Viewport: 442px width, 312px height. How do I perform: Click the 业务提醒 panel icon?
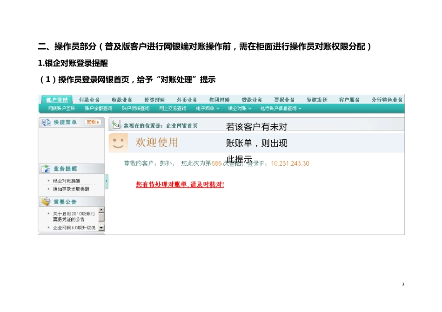click(46, 169)
